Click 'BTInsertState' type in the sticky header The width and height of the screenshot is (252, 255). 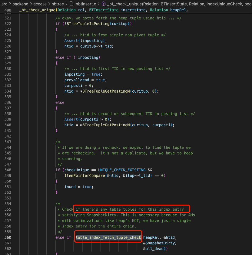(104, 10)
